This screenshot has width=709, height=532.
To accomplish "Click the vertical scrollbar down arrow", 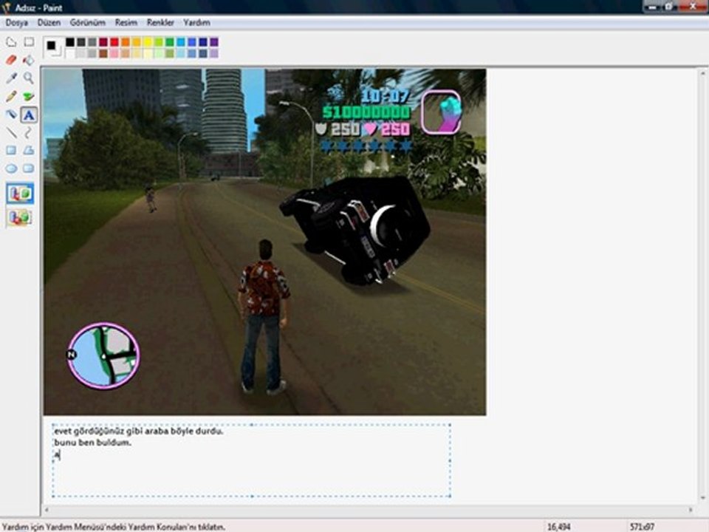I will coord(702,498).
